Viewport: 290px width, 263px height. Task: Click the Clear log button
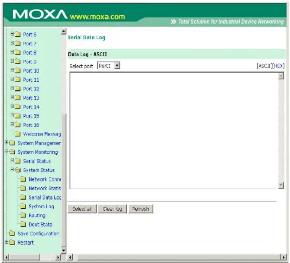(112, 209)
